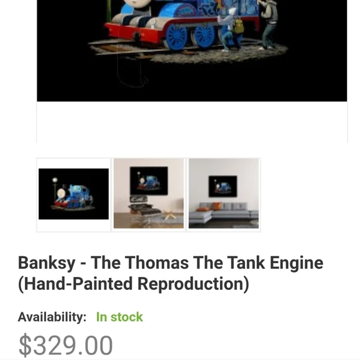The width and height of the screenshot is (360, 360).
Task: Click the Hand-Painted Reproduction subtitle line
Action: coord(134,284)
